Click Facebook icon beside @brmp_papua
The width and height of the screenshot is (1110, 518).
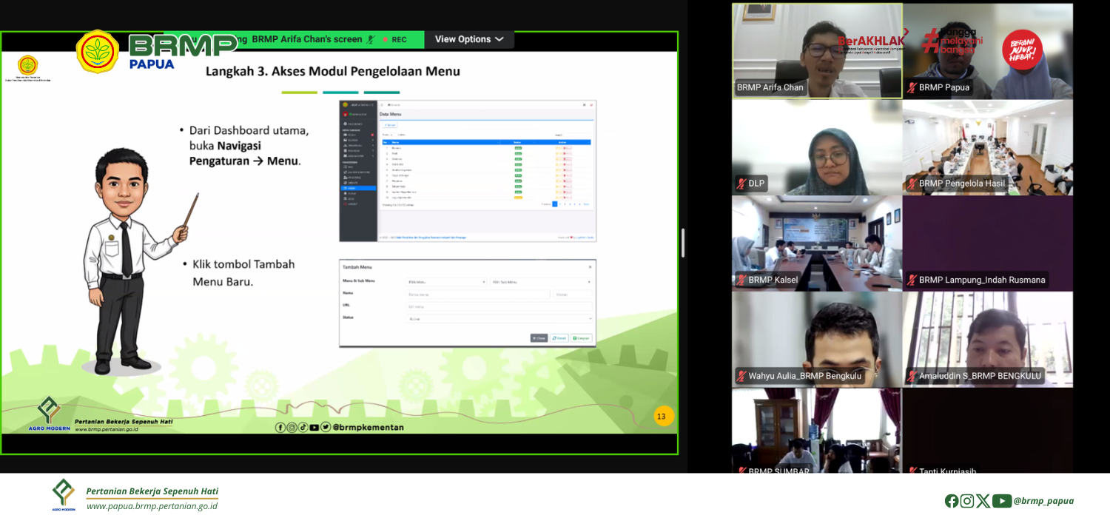coord(952,501)
